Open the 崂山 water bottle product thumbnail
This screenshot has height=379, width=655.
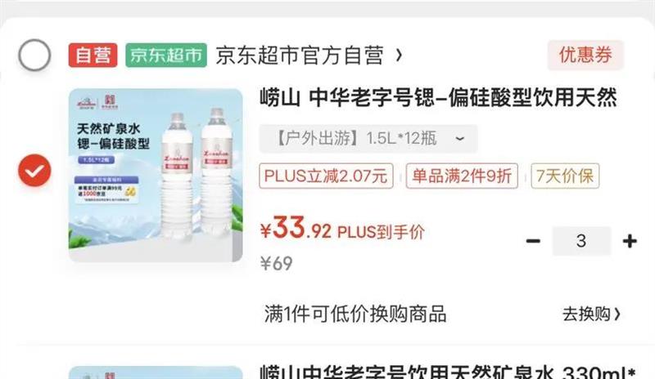tap(156, 175)
